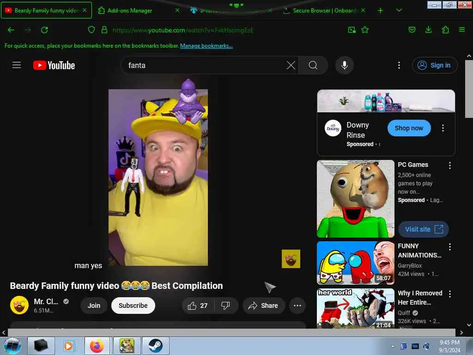Open options for PC Games ad
473x355 pixels.
point(450,165)
